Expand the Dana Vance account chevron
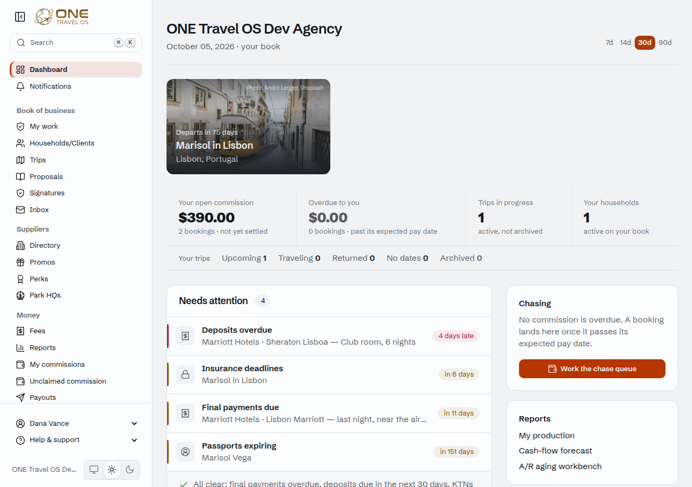This screenshot has height=487, width=692. 135,424
